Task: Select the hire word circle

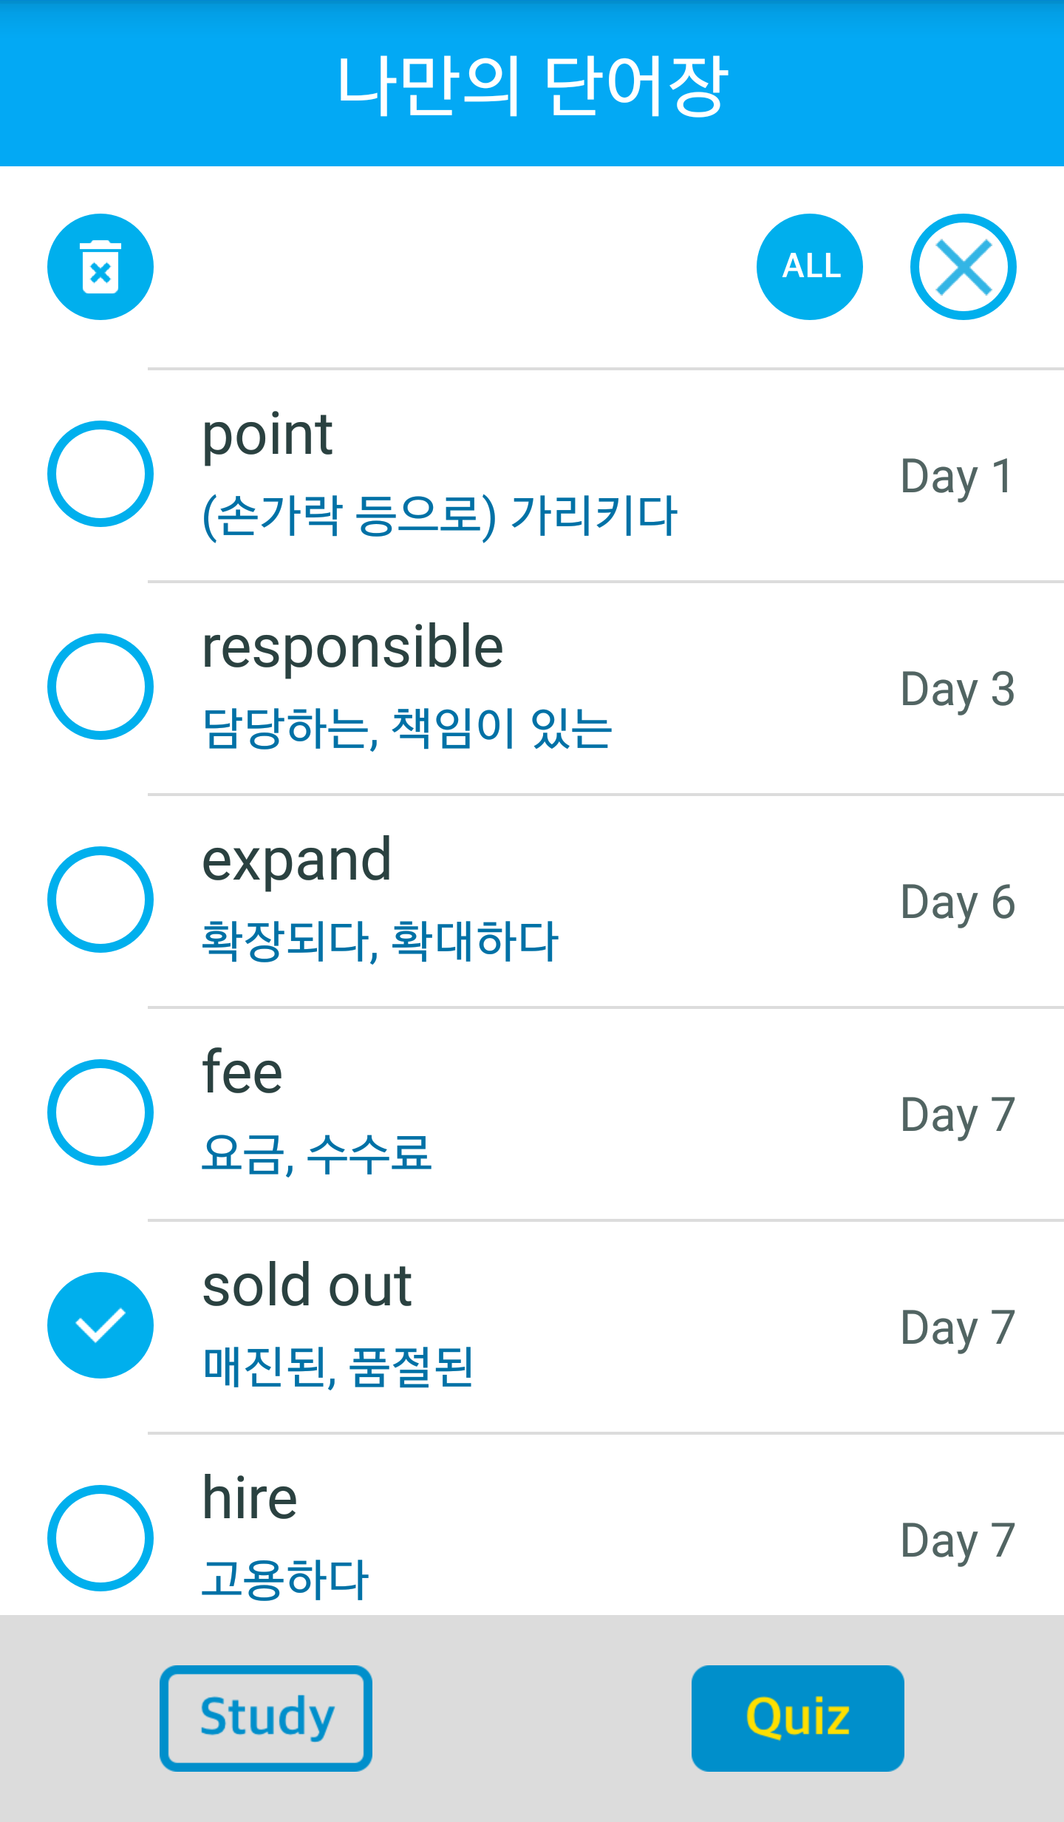Action: click(x=100, y=1538)
